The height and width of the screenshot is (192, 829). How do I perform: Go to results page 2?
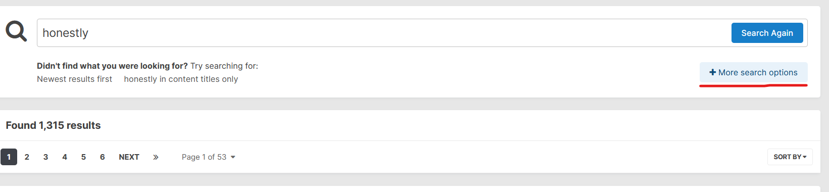(x=27, y=157)
